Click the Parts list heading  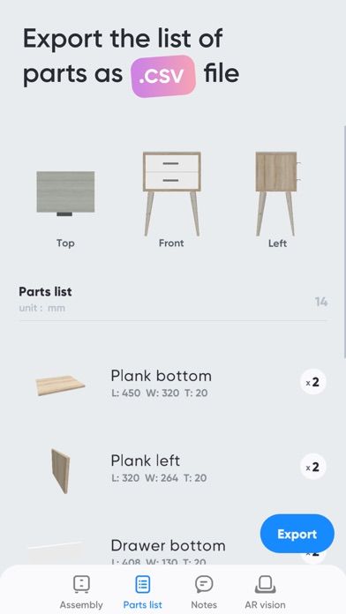click(x=45, y=292)
